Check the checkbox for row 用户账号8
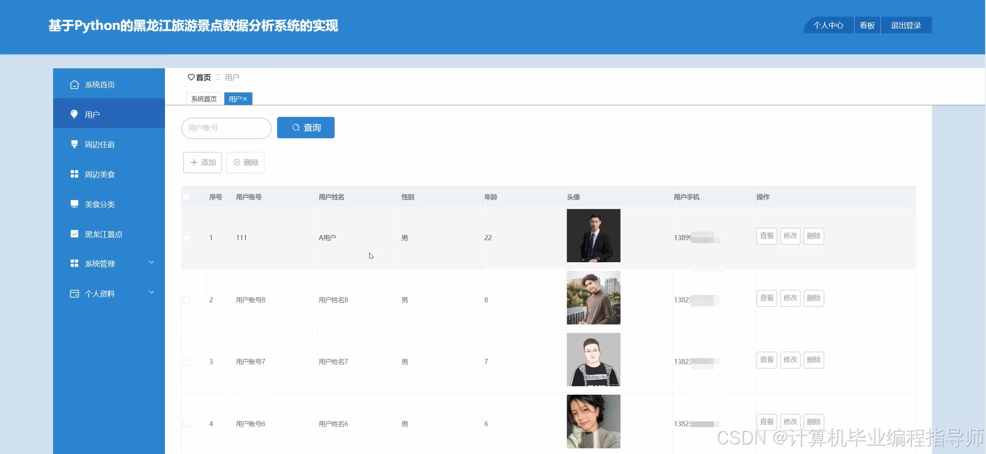The width and height of the screenshot is (986, 454). coord(186,300)
